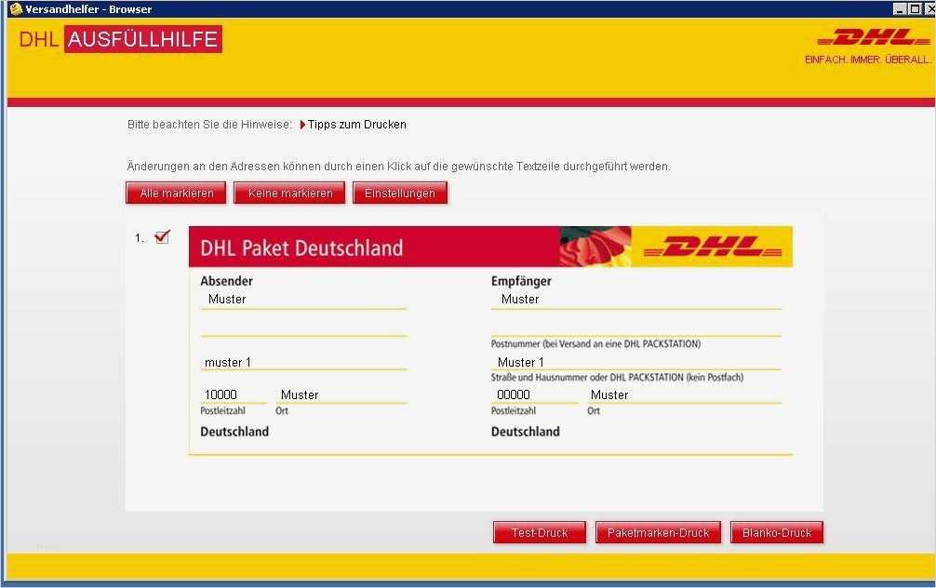Click the 'AUSFÜLLHILFE' banner title

142,39
